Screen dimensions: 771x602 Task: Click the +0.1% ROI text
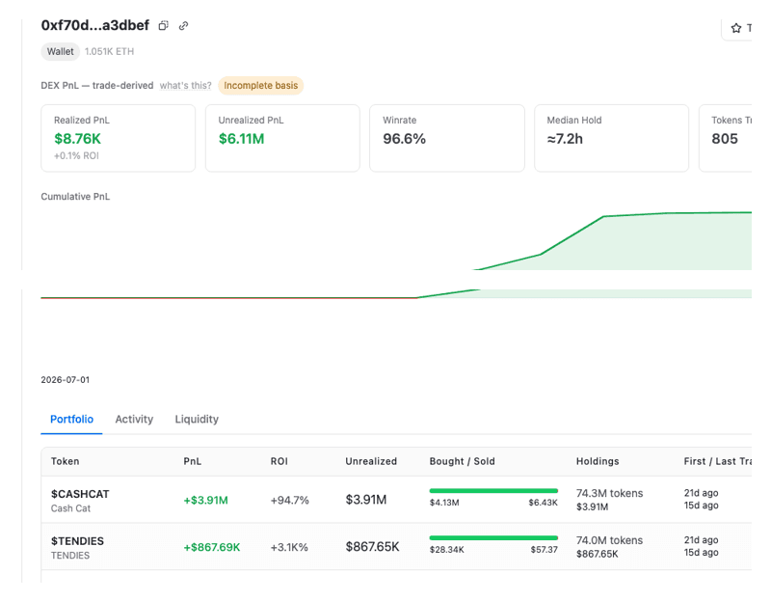76,156
